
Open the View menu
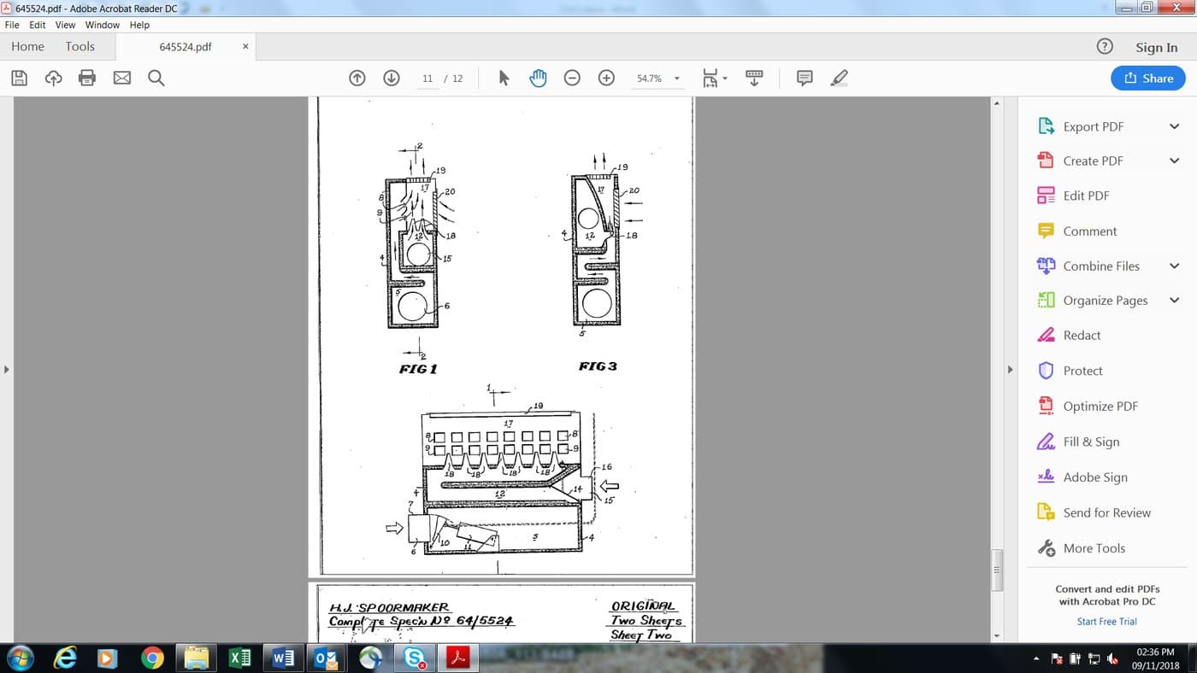[x=66, y=25]
